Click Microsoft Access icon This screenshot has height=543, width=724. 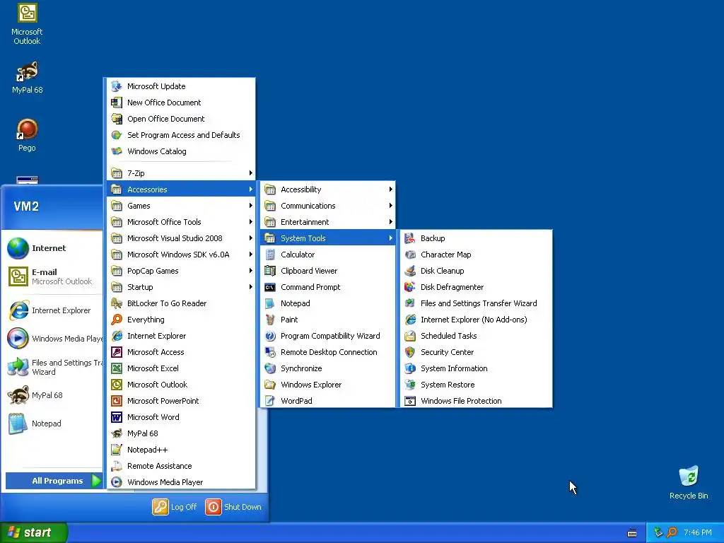(117, 352)
